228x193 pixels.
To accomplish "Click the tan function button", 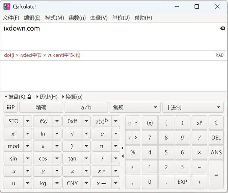I will [72, 158].
